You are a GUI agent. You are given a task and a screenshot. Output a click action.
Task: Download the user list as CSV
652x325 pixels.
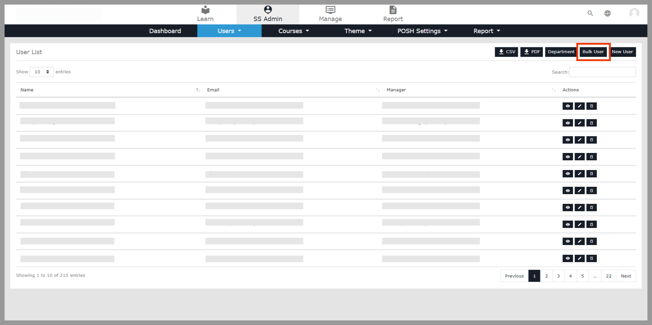506,52
